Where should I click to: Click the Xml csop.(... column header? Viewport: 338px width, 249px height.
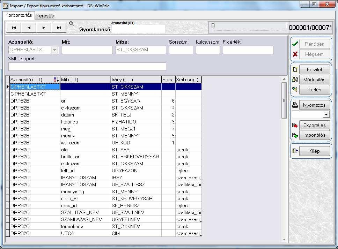click(189, 80)
